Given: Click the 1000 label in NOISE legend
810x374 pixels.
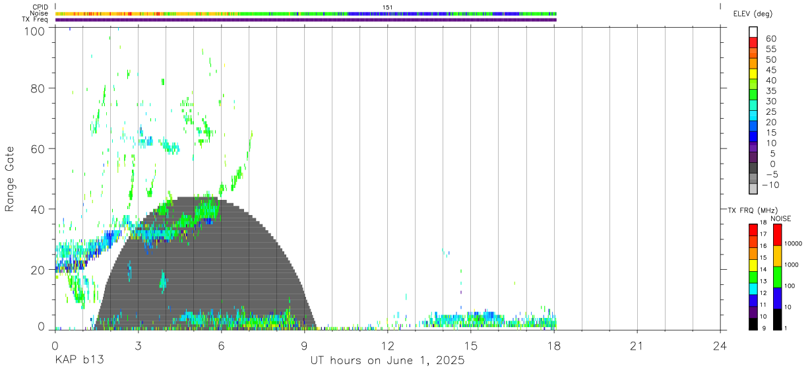Looking at the screenshot, I should 791,265.
